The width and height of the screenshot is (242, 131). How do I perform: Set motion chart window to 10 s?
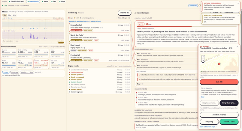coord(5,15)
